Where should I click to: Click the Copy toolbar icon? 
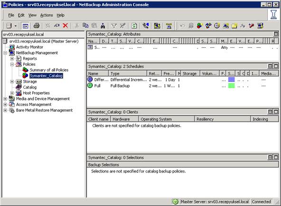click(85, 26)
